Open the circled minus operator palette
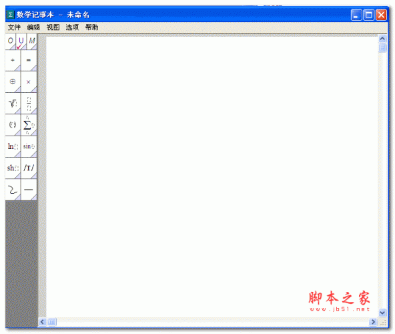The height and width of the screenshot is (334, 395). tap(13, 82)
